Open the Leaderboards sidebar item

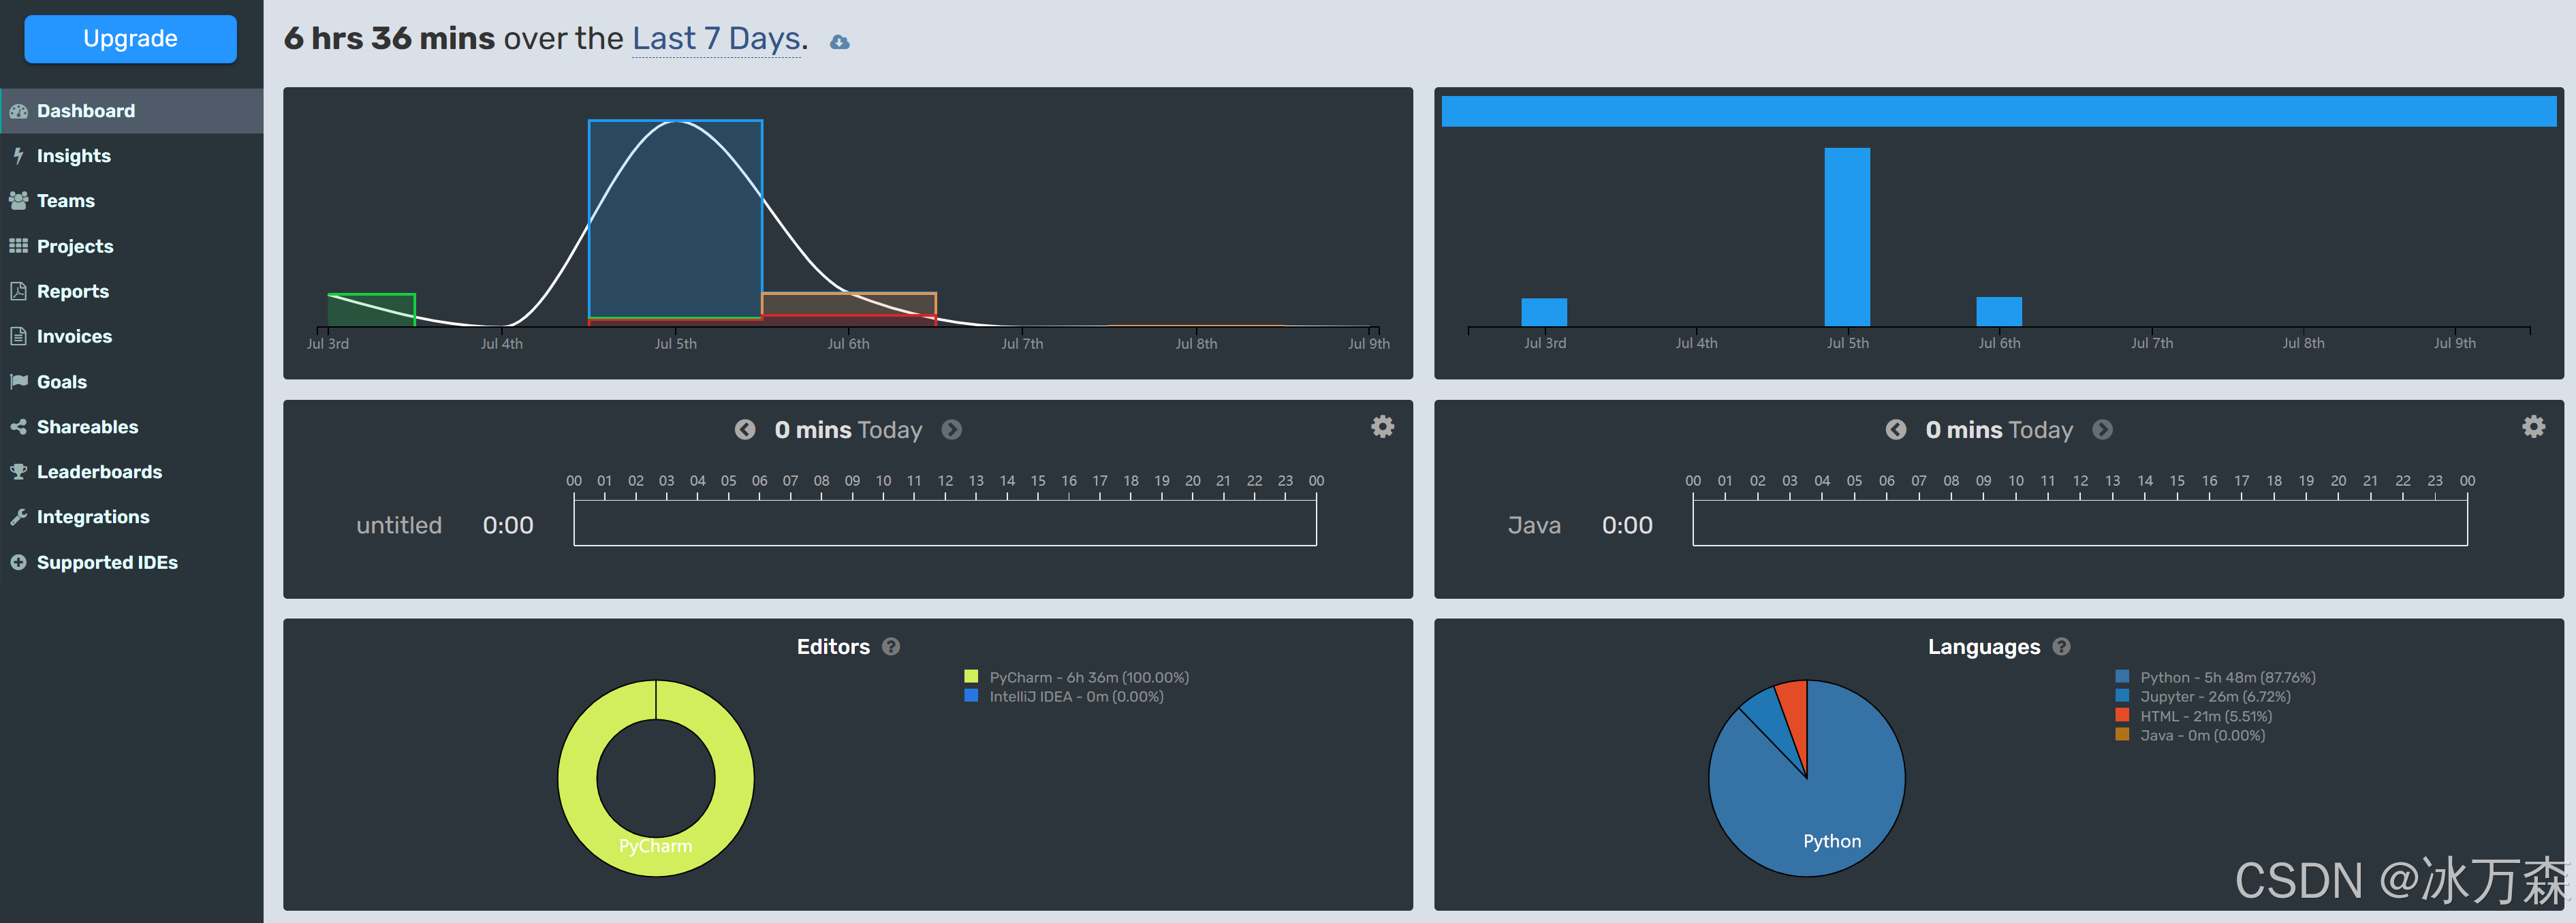tap(99, 472)
